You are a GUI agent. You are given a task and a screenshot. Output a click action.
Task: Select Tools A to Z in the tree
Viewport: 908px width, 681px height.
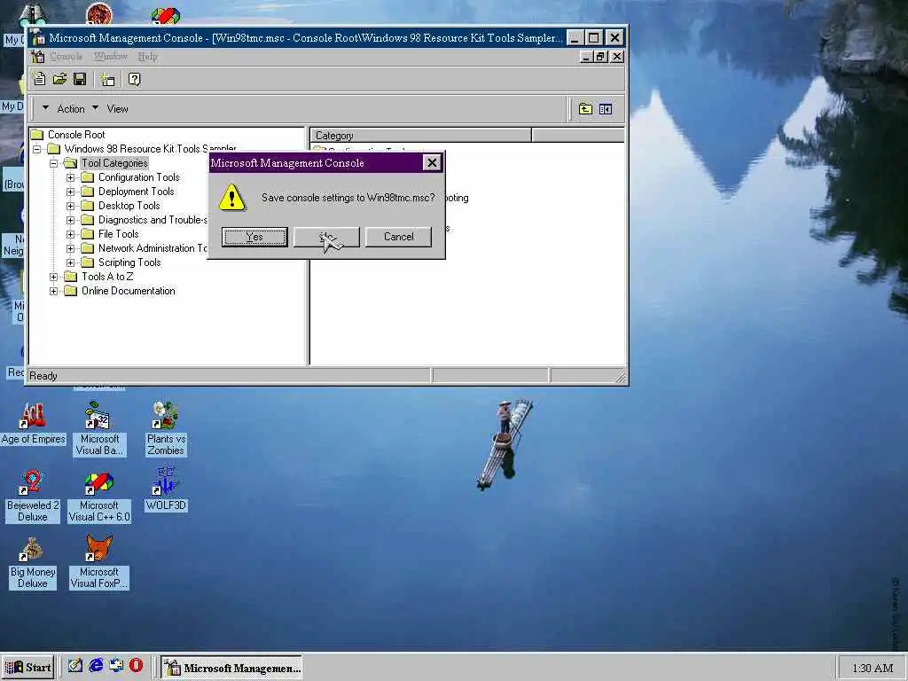[107, 277]
